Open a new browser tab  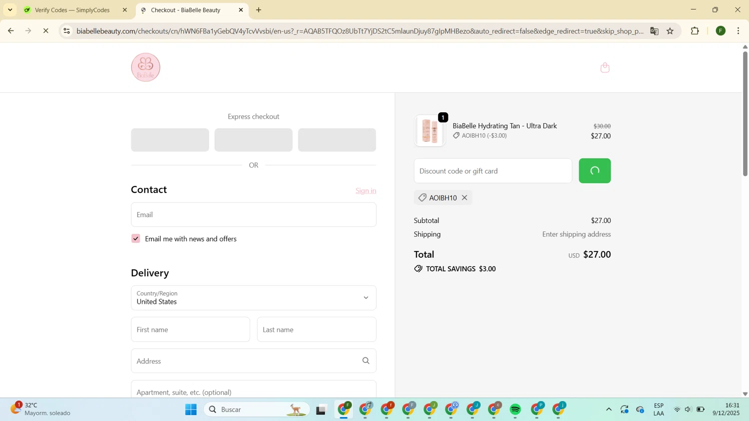[259, 10]
